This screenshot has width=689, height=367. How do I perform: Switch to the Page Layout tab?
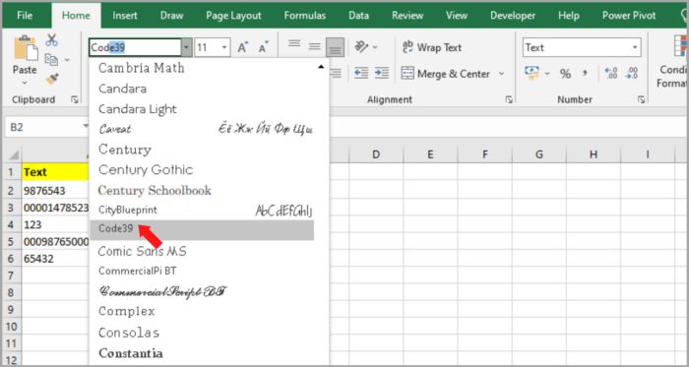[x=233, y=16]
